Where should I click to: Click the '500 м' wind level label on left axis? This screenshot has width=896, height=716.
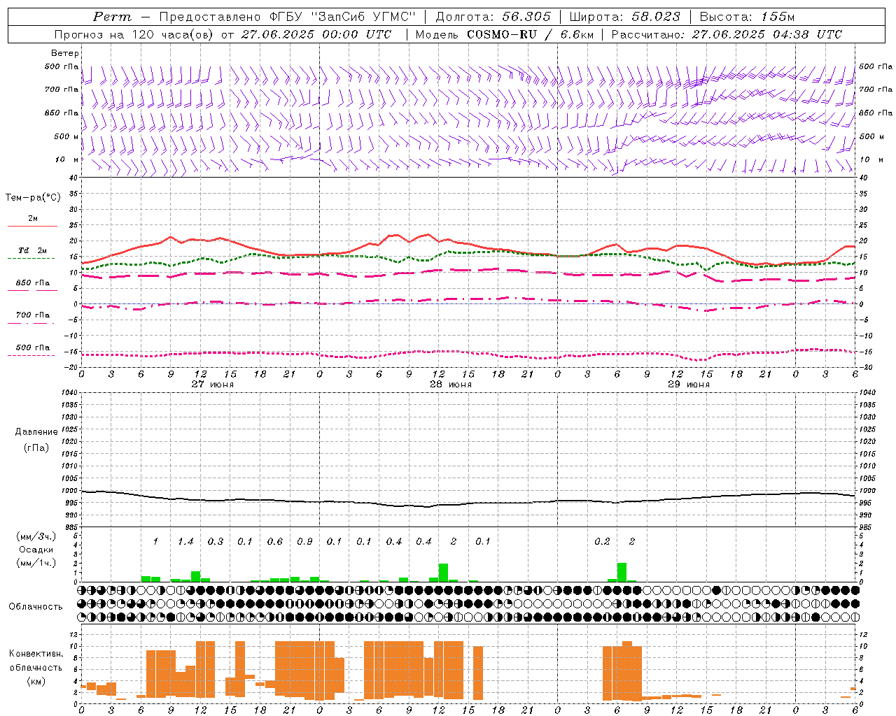pyautogui.click(x=66, y=137)
